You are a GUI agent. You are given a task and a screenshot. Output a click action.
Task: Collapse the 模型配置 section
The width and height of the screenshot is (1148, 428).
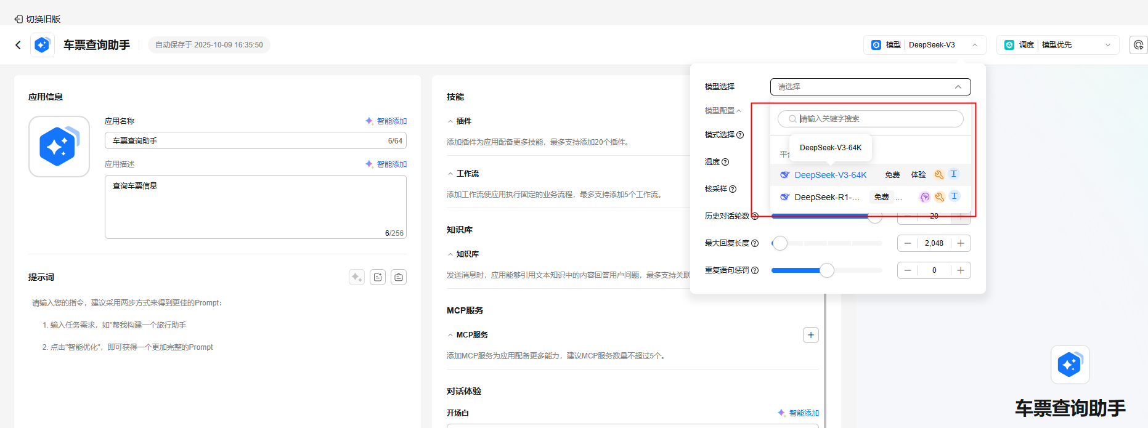coord(723,111)
